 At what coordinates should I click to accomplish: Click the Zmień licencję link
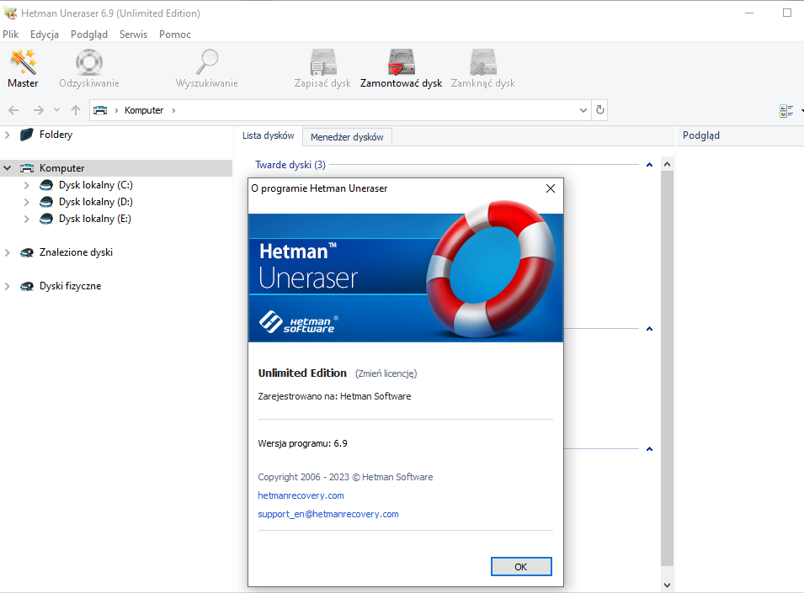pyautogui.click(x=386, y=373)
